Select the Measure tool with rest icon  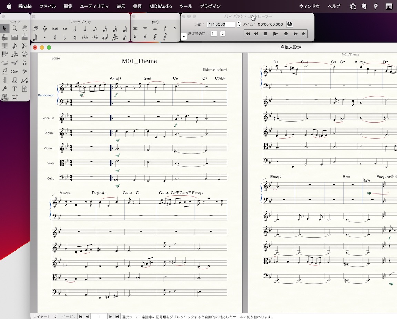[14, 37]
